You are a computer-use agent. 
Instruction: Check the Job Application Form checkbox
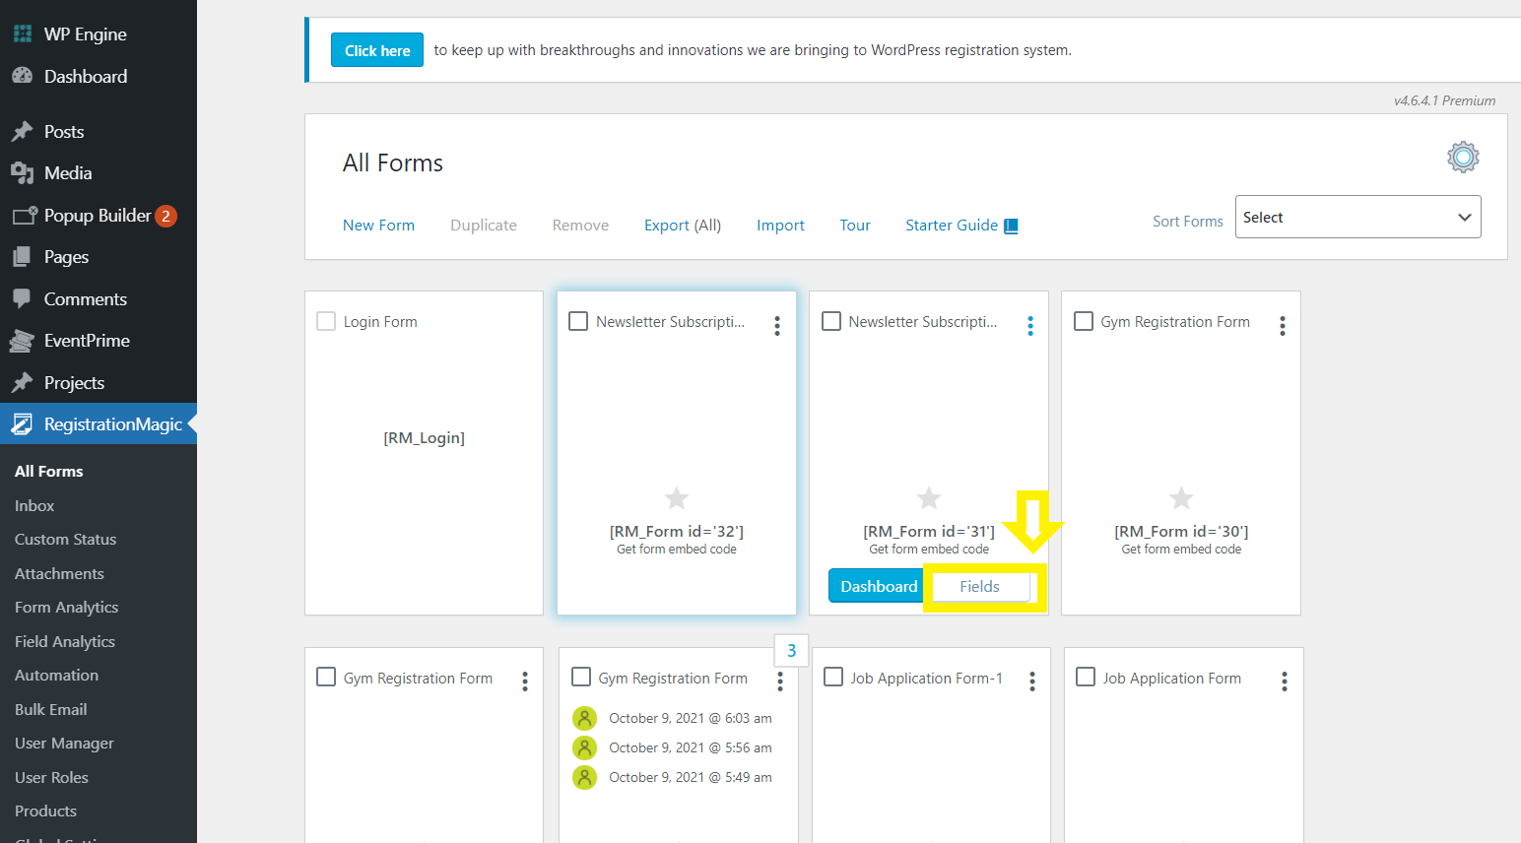[x=1086, y=677]
